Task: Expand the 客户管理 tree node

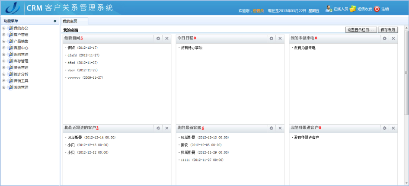Action: coord(4,35)
